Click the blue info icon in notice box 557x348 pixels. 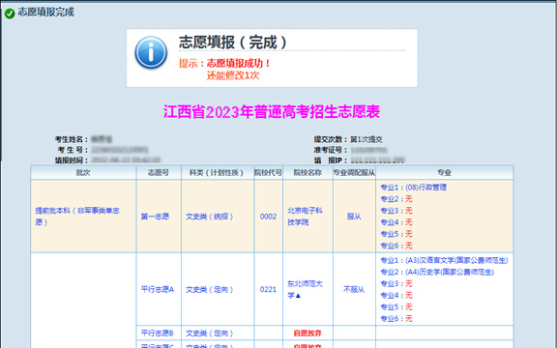151,52
